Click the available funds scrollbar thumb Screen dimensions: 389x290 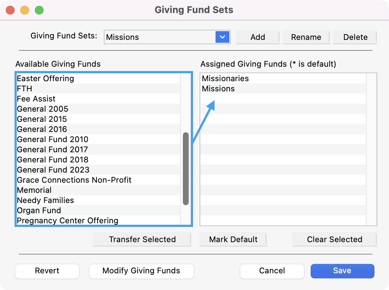186,169
